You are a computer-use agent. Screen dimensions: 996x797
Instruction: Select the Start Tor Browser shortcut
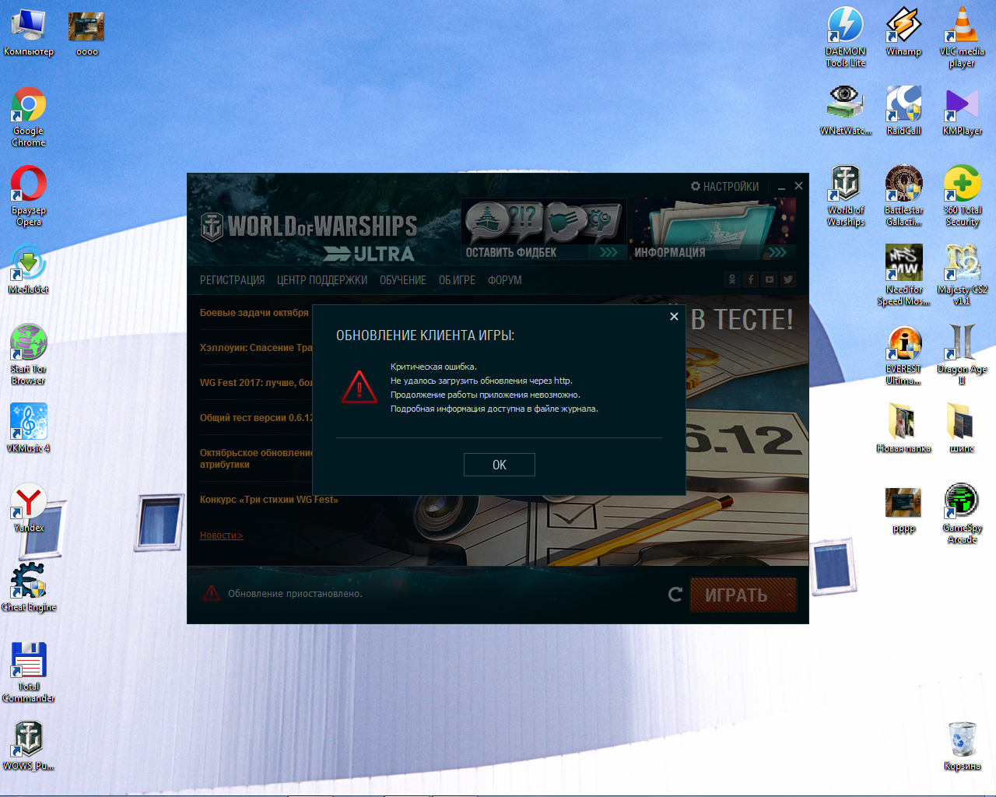tap(29, 355)
